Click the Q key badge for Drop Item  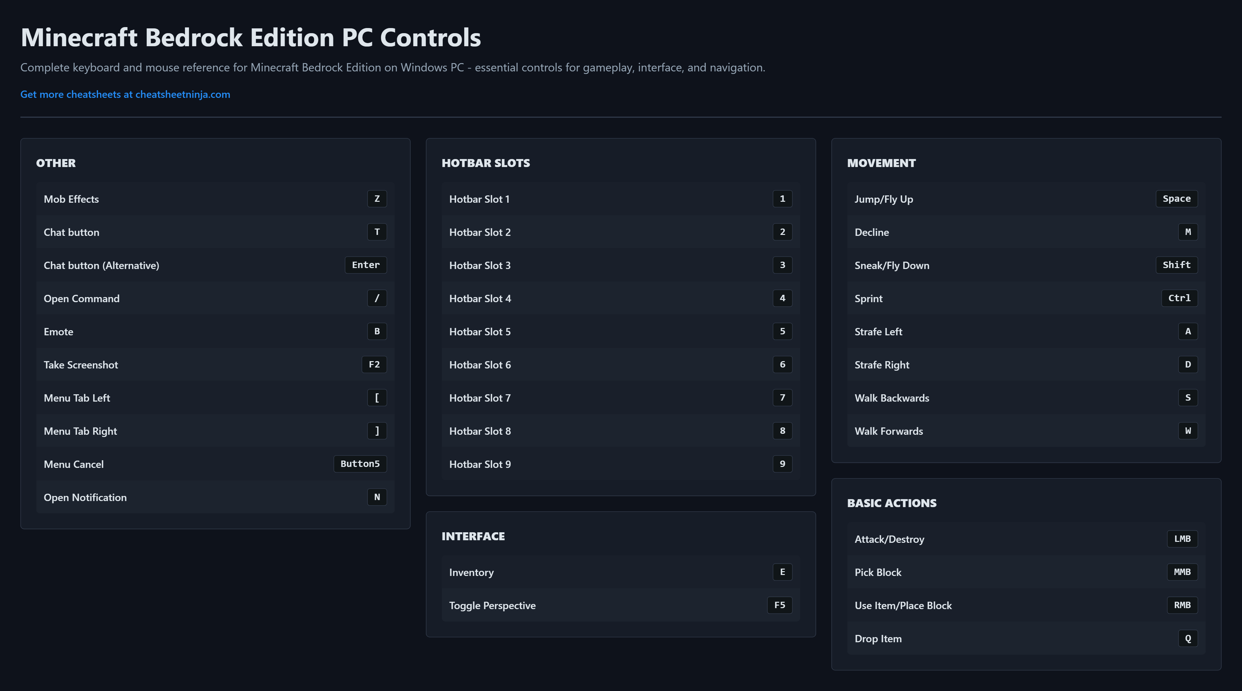pos(1187,638)
